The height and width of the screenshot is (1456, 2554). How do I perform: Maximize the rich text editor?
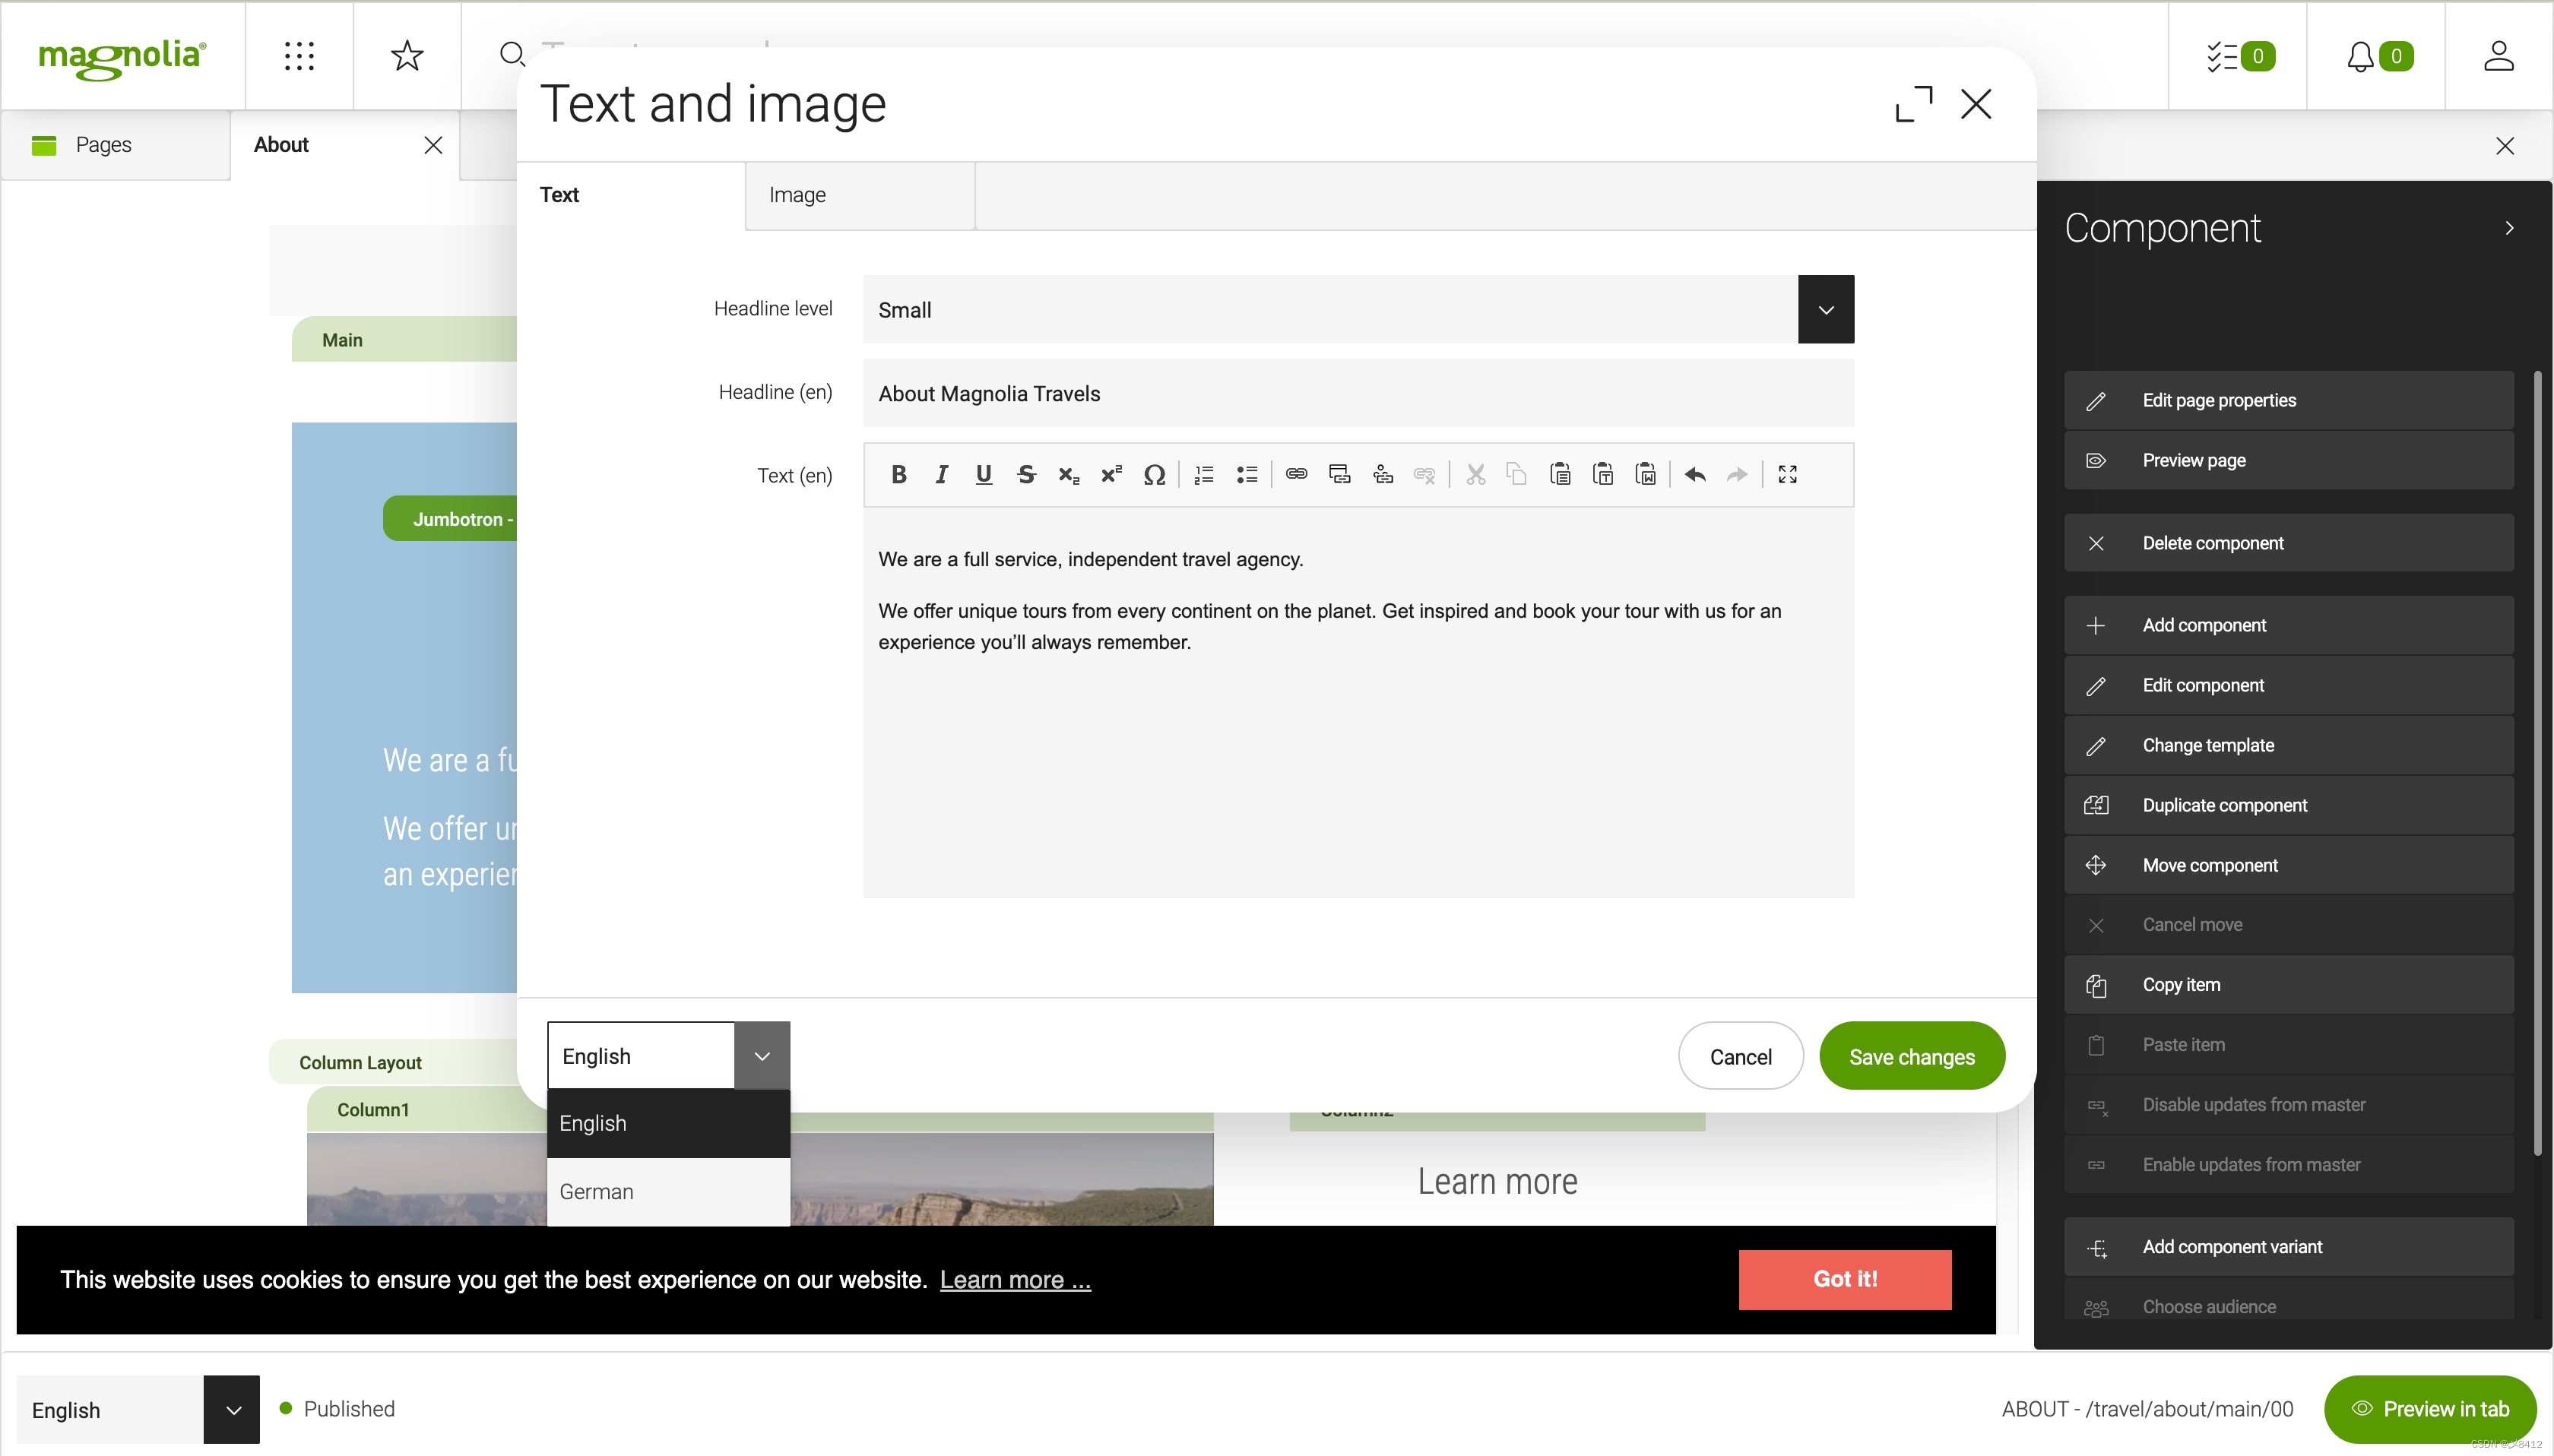[x=1787, y=475]
